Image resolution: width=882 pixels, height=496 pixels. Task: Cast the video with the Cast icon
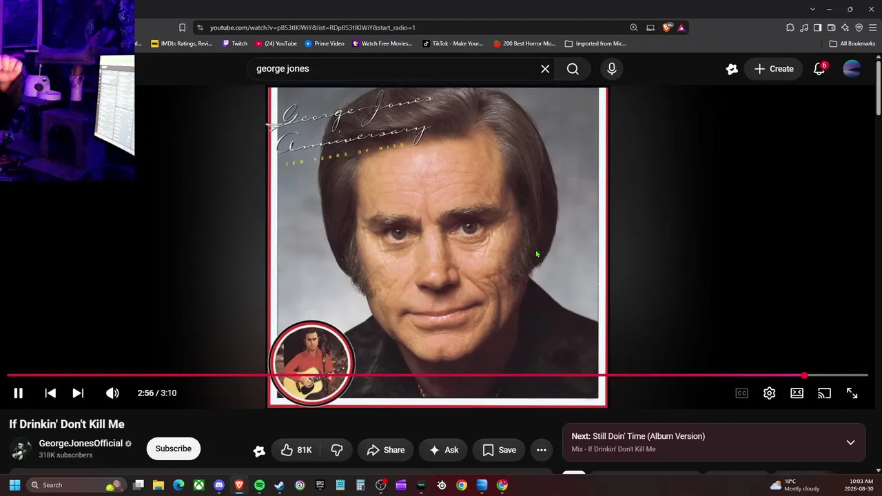point(824,393)
